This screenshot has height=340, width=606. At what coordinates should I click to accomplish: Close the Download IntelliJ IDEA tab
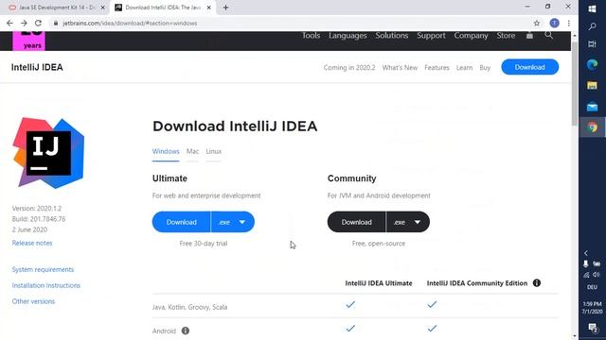208,8
